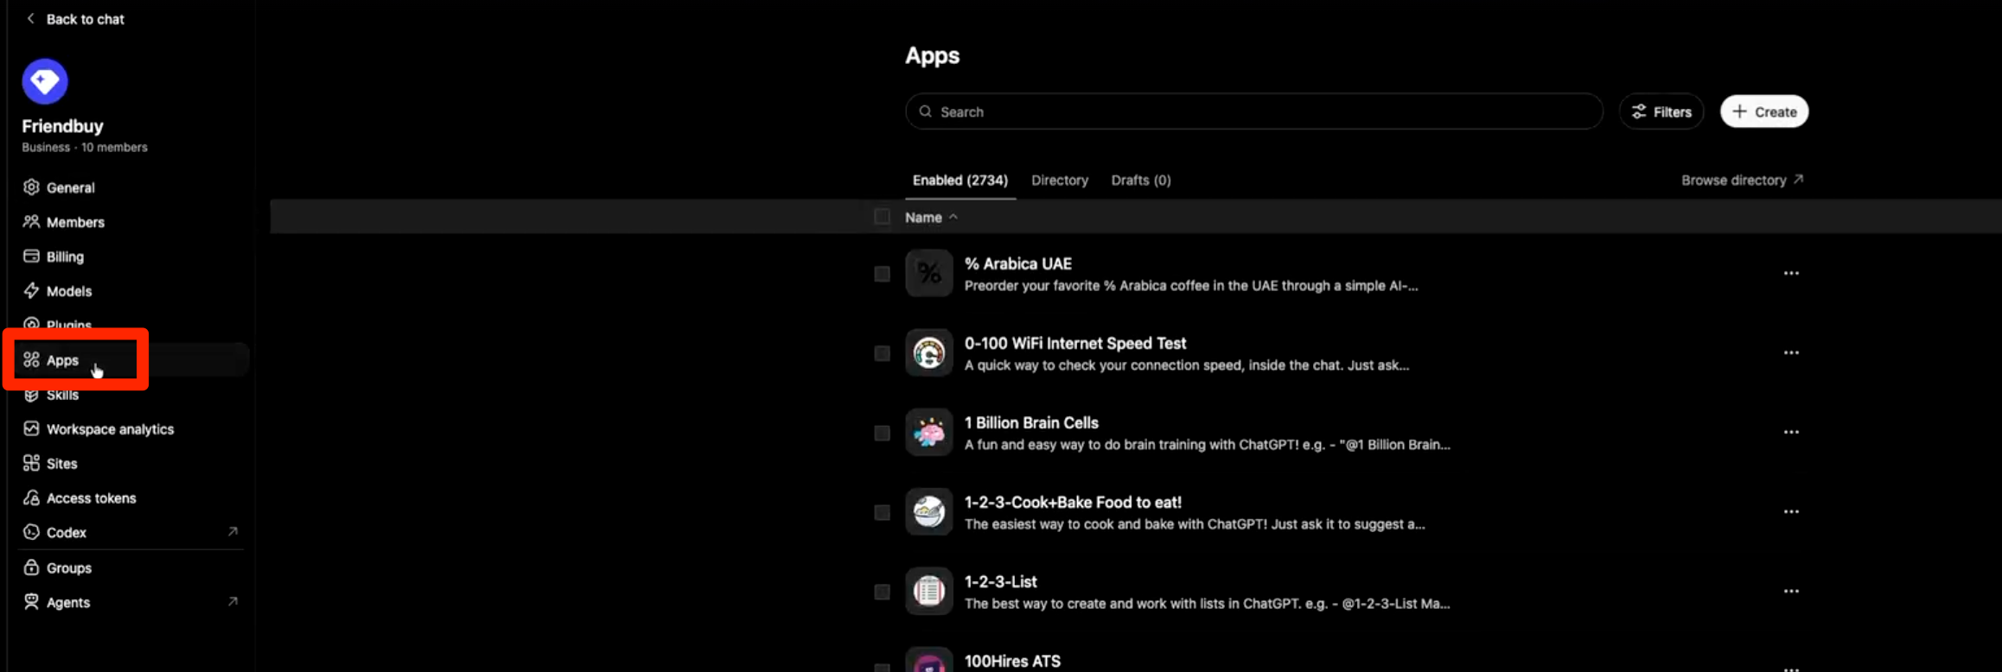The width and height of the screenshot is (2002, 672).
Task: Click the Friendbuy workspace logo
Action: (45, 81)
